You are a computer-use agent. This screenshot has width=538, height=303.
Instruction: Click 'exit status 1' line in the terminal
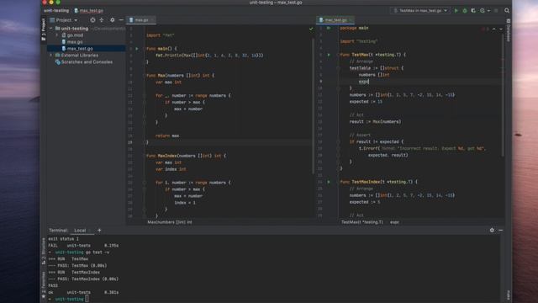pyautogui.click(x=63, y=239)
